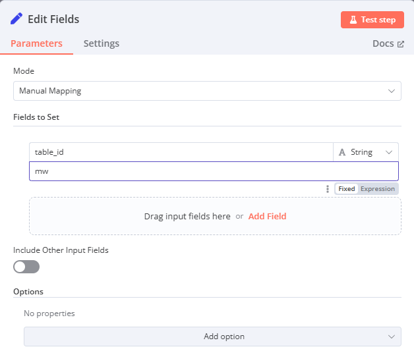Click the table_id field name input
This screenshot has height=353, width=414.
click(181, 152)
